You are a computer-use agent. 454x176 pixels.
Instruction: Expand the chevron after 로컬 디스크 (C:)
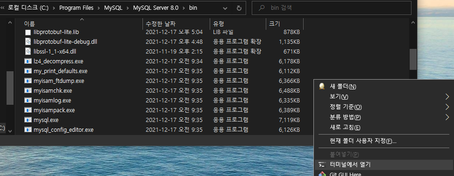point(54,8)
